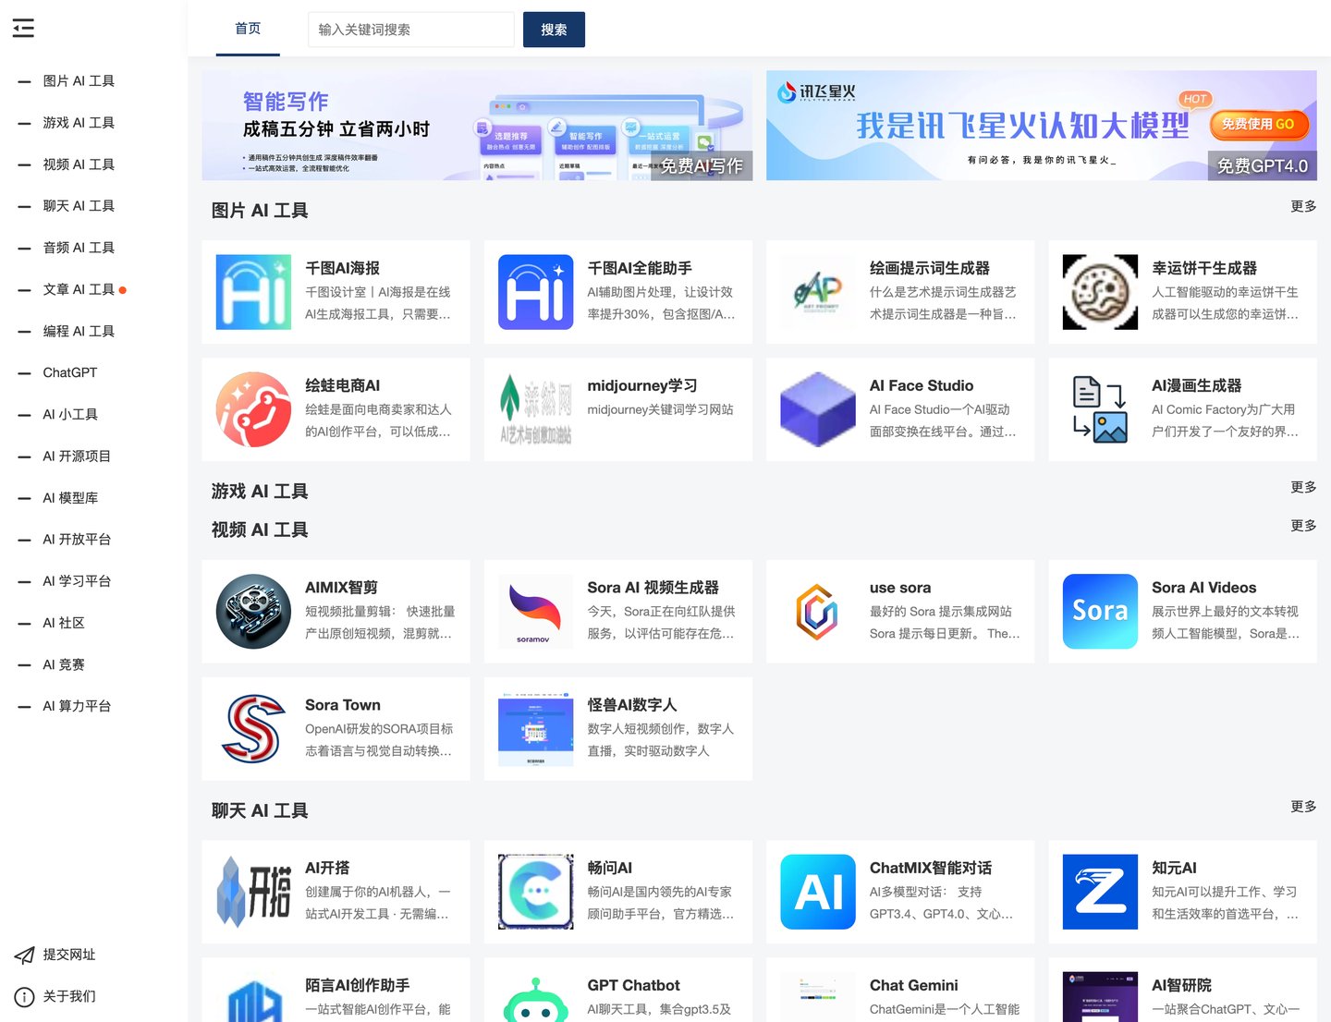This screenshot has height=1022, width=1331.
Task: Click the 游戏 AI 工具 section heading
Action: 260,492
